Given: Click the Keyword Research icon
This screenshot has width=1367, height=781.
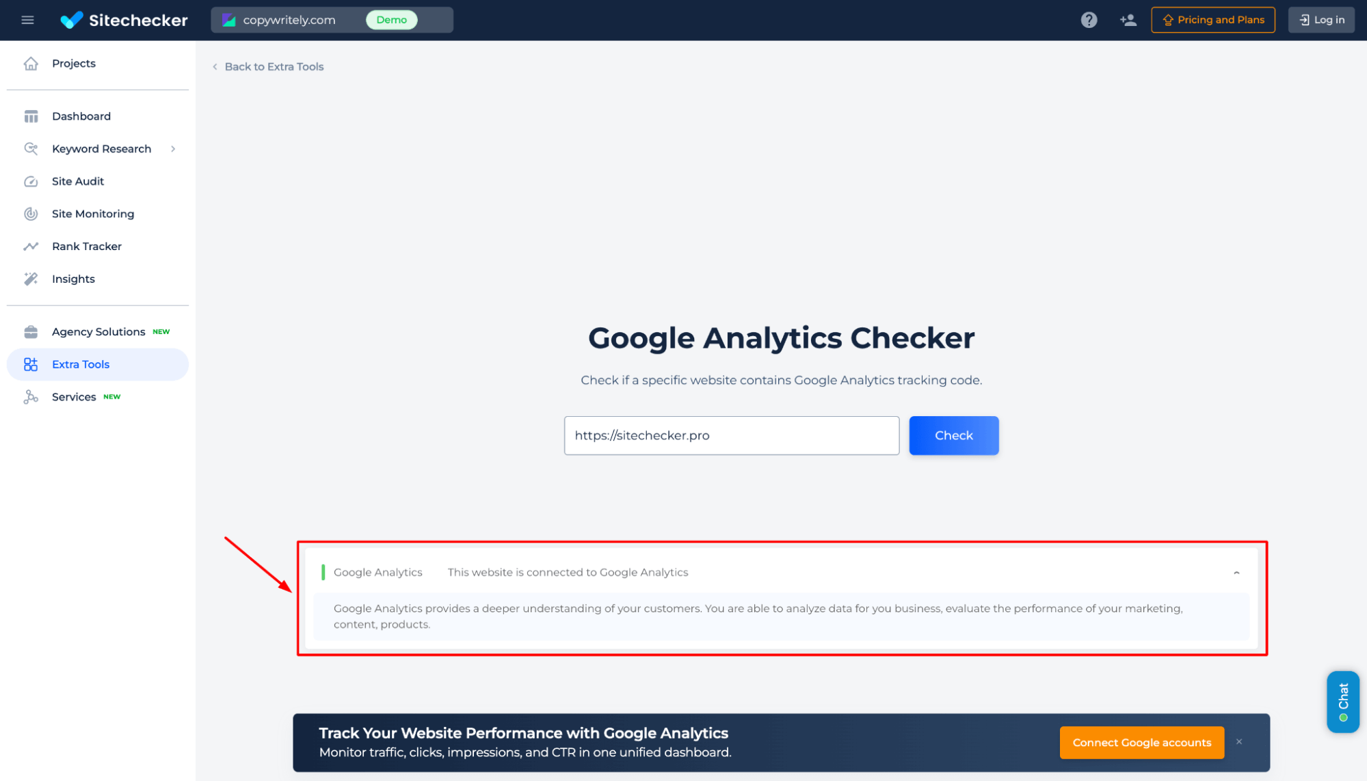Looking at the screenshot, I should (32, 148).
